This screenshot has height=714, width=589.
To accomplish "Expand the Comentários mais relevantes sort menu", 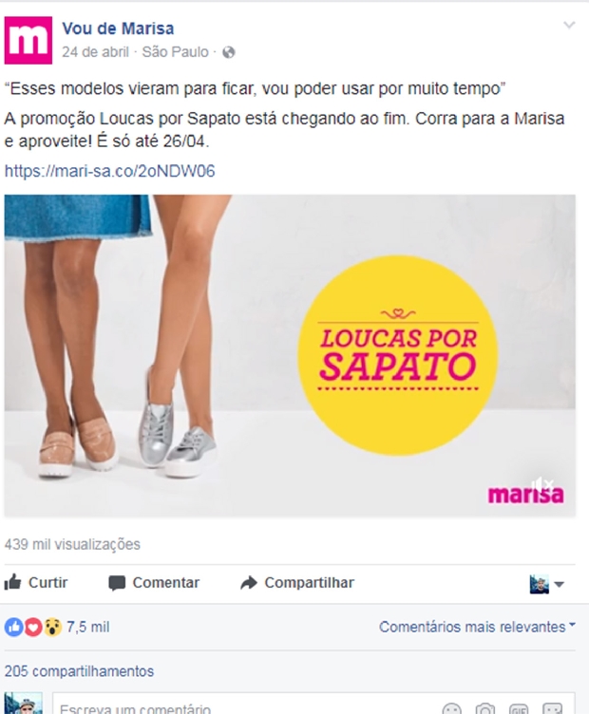I will tap(477, 627).
